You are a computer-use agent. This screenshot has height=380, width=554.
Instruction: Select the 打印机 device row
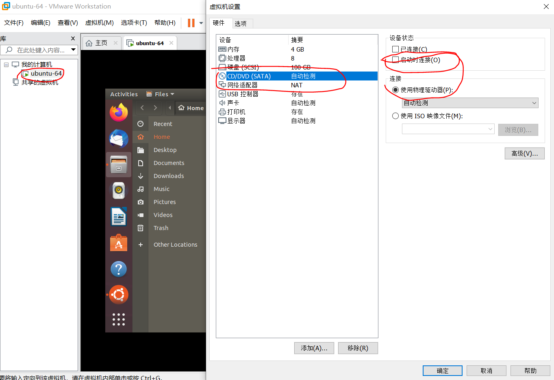[x=297, y=112]
